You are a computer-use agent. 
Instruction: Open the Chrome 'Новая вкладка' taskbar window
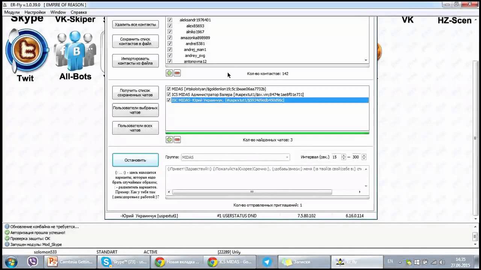pyautogui.click(x=177, y=262)
